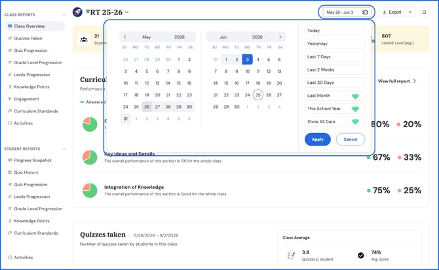Select the Jun month label in calendar
Image resolution: width=439 pixels, height=270 pixels.
tap(223, 37)
